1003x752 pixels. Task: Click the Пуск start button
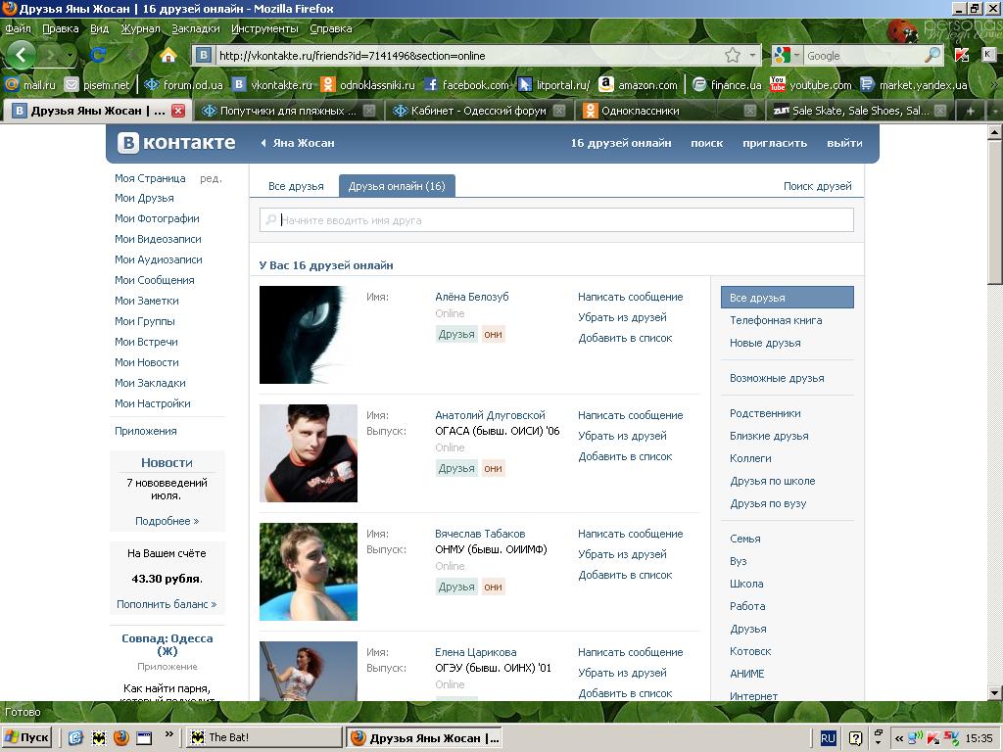click(x=26, y=738)
